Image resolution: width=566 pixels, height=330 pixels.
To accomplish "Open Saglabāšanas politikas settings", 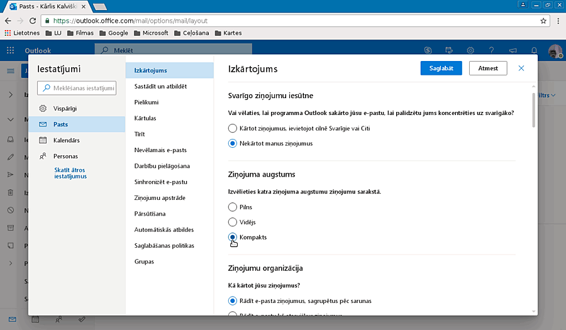I will tap(170, 246).
